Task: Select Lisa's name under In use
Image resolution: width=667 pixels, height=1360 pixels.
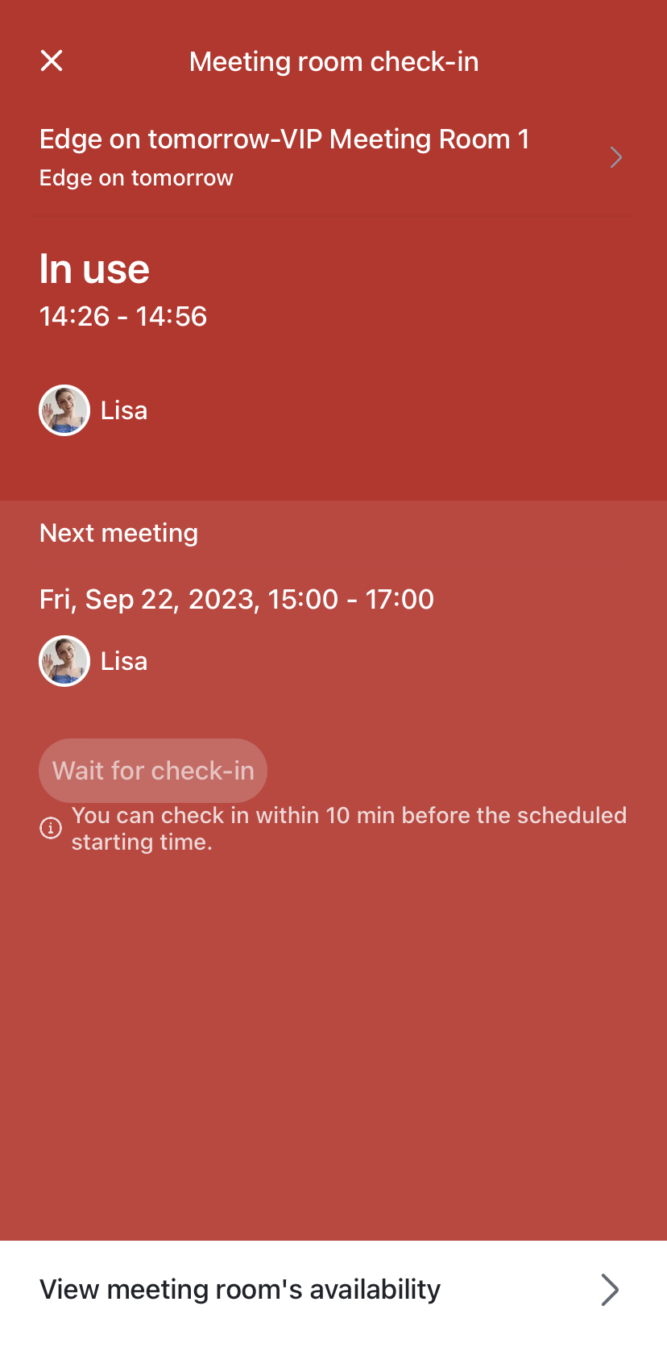Action: click(124, 410)
